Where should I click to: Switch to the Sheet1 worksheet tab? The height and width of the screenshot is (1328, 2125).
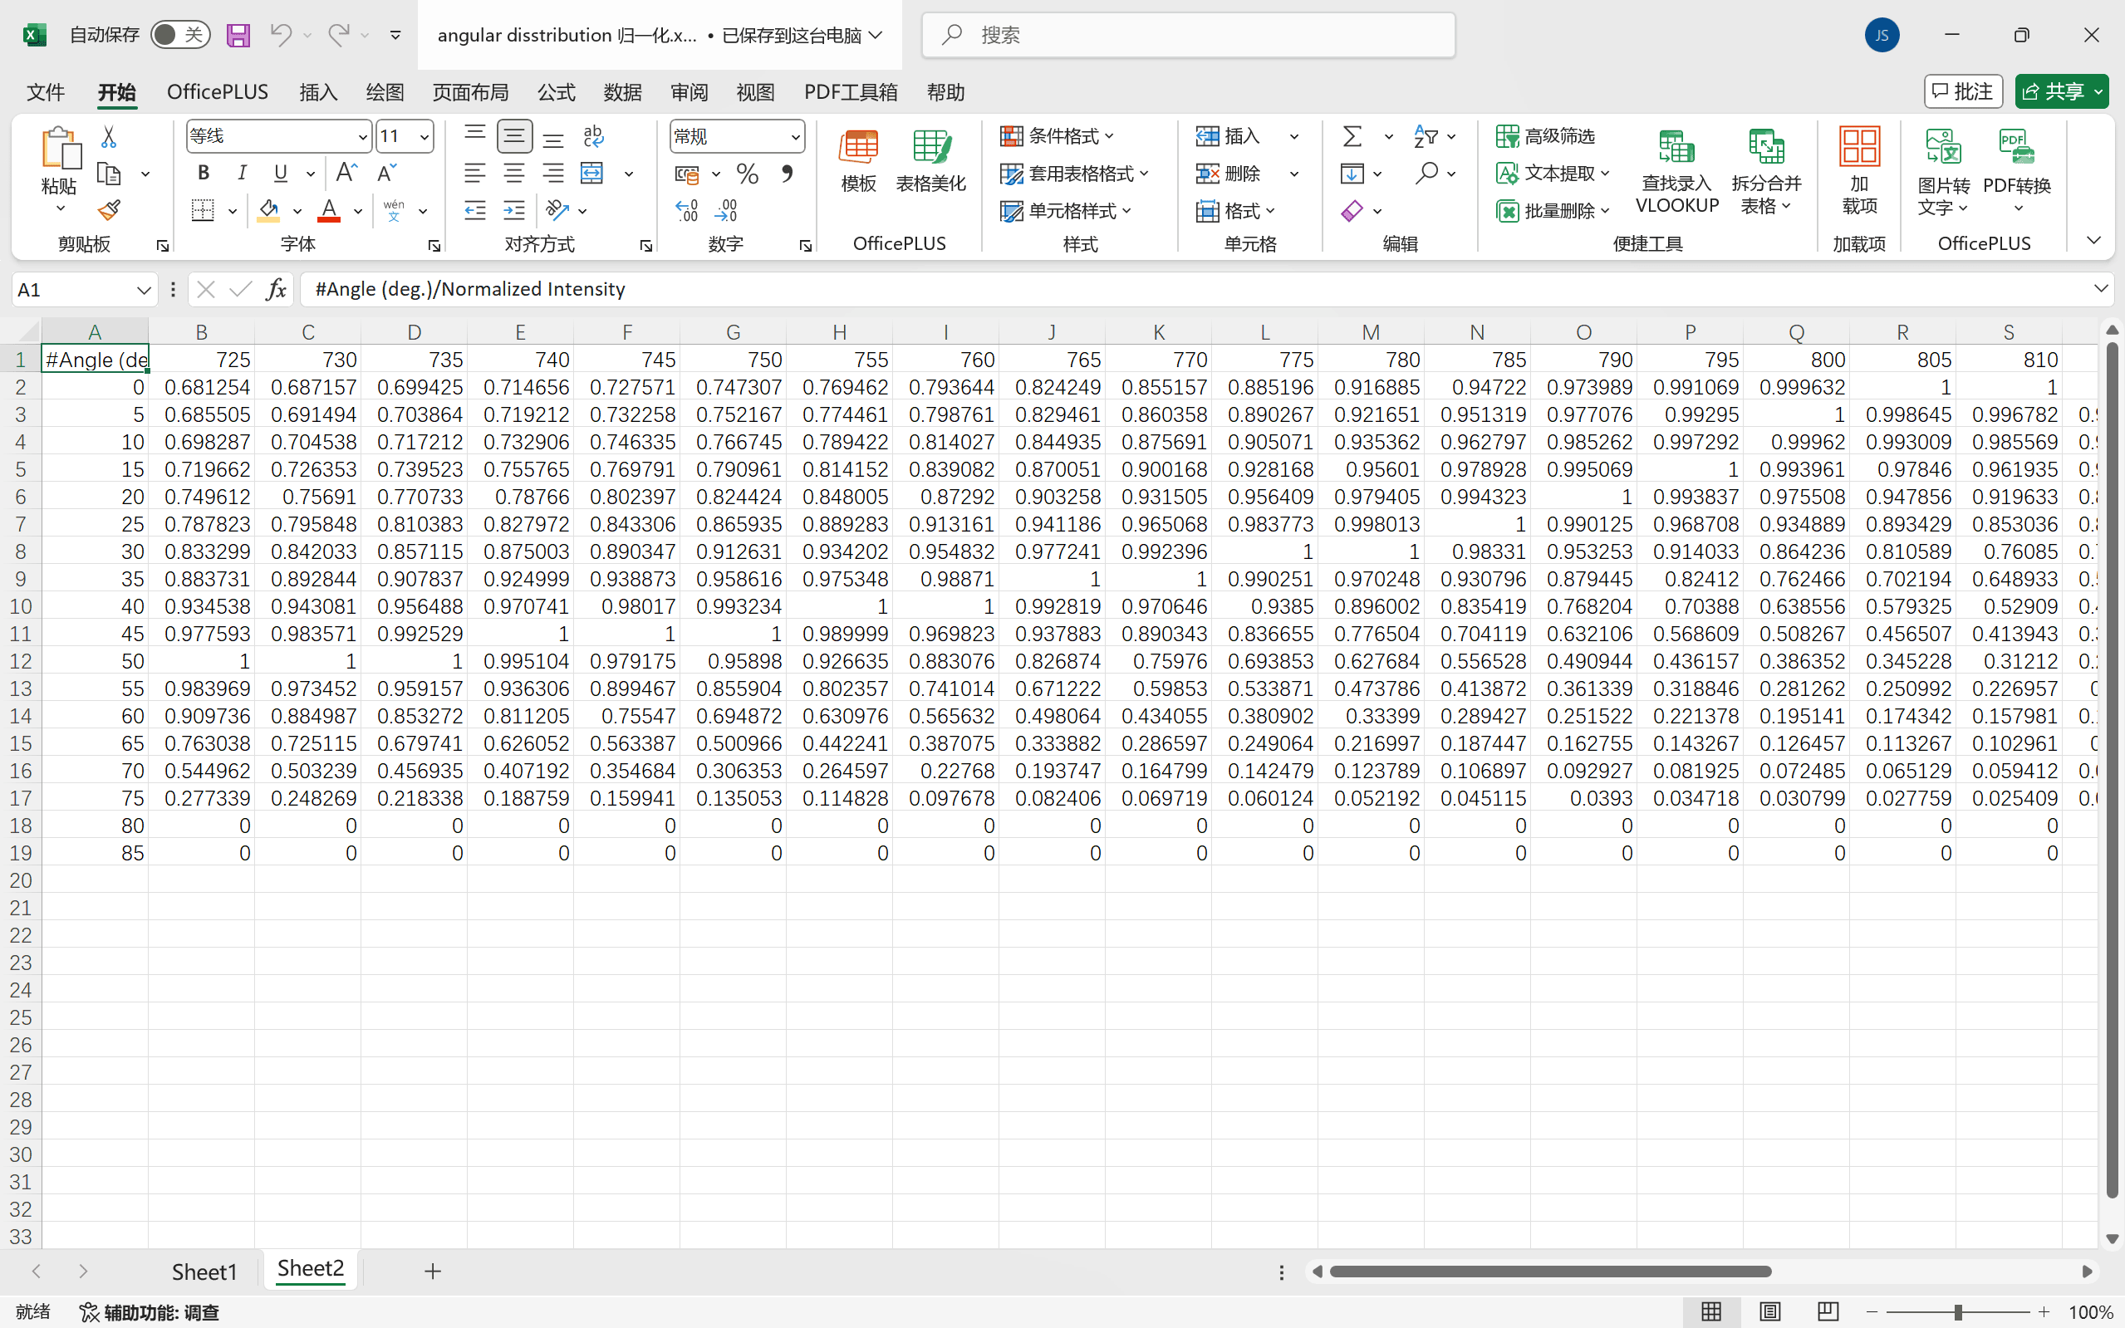point(204,1272)
